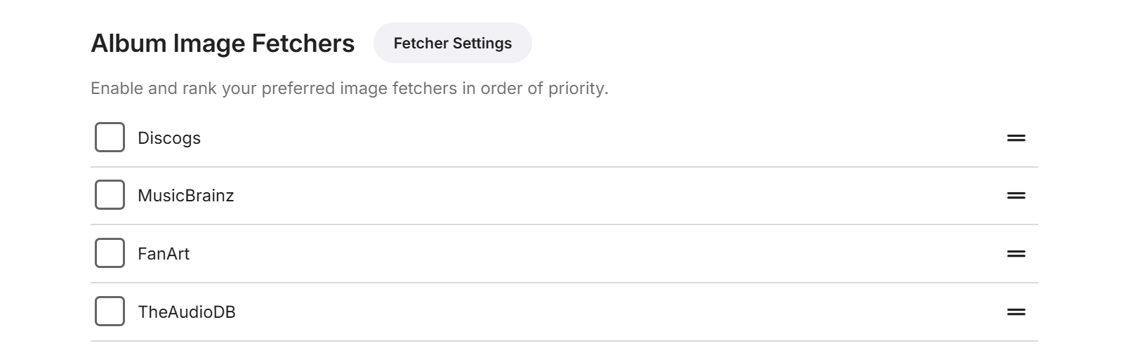Toggle the FanArt checkbox on
The image size is (1145, 362).
coord(110,253)
